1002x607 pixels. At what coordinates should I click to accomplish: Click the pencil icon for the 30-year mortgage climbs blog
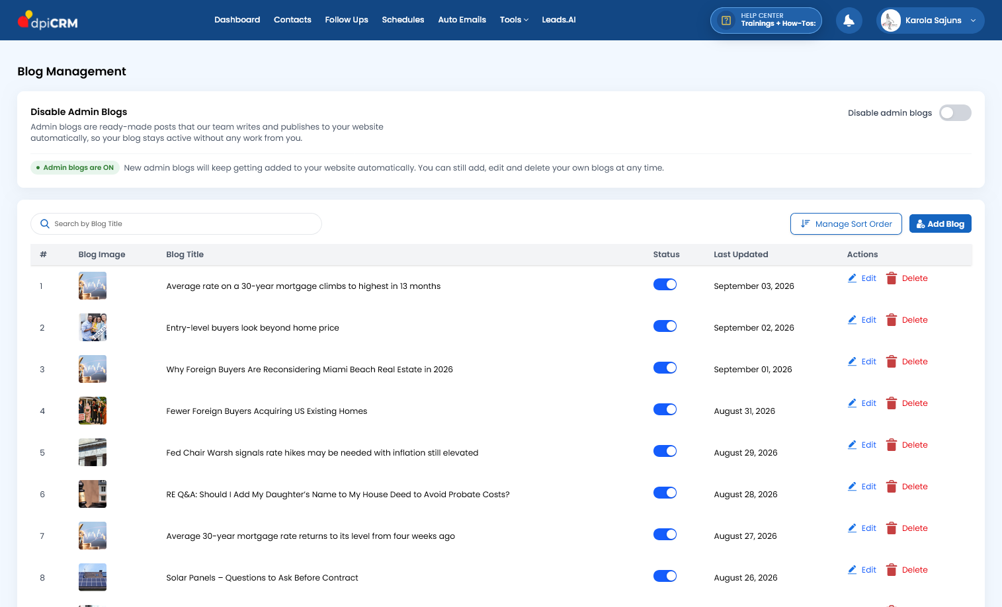(853, 278)
